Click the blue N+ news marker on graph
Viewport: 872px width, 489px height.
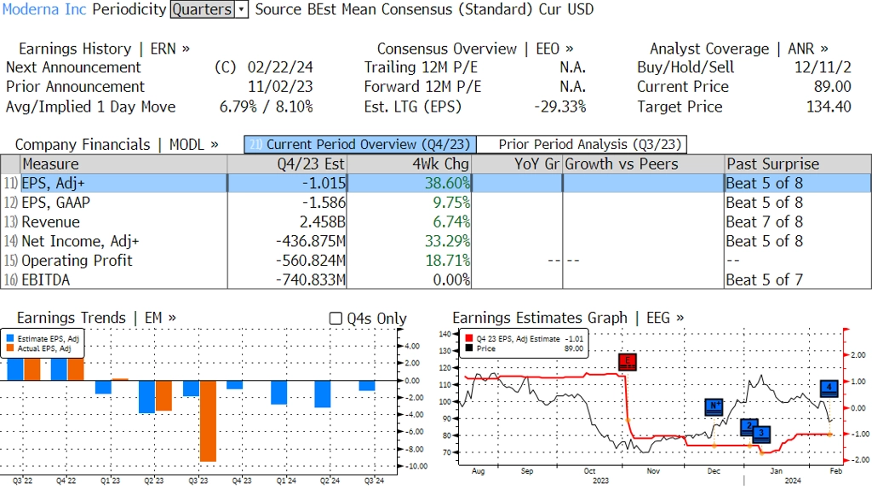click(x=714, y=406)
